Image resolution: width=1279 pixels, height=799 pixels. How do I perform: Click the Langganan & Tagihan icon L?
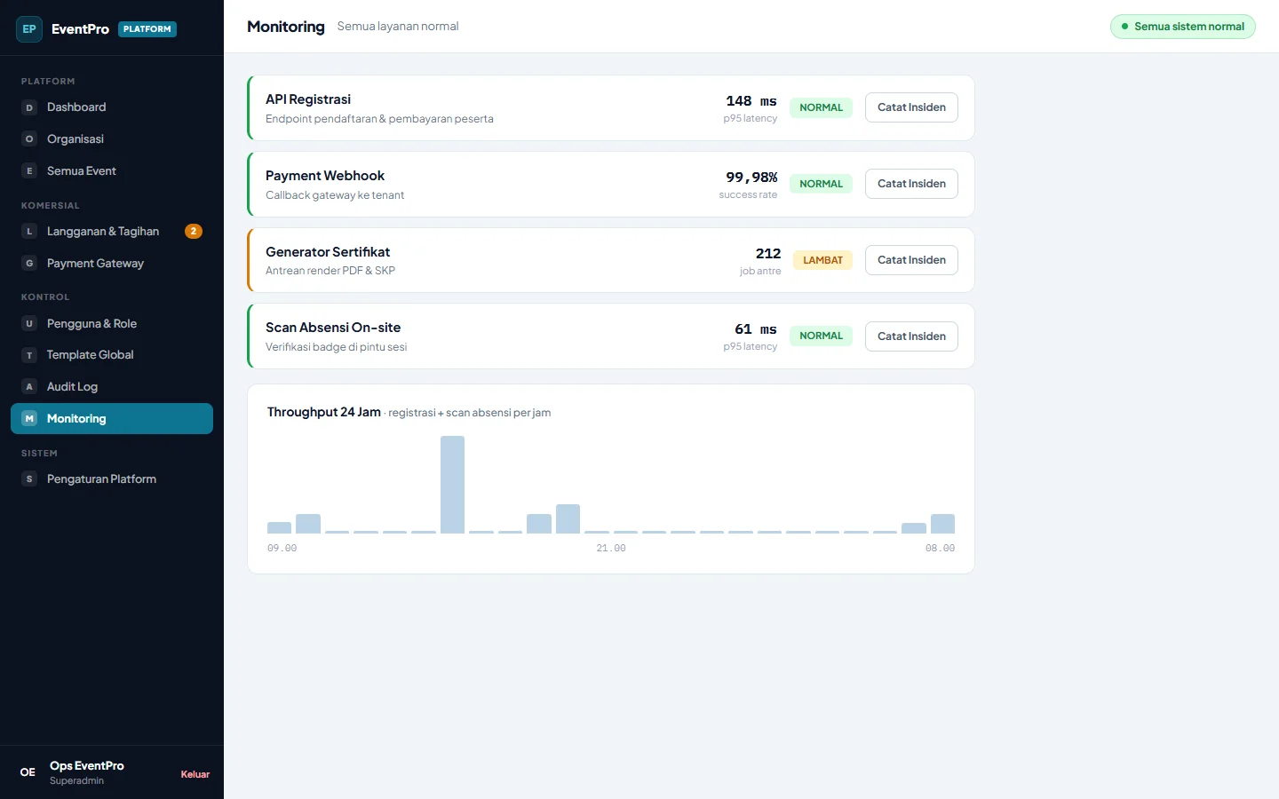tap(29, 232)
